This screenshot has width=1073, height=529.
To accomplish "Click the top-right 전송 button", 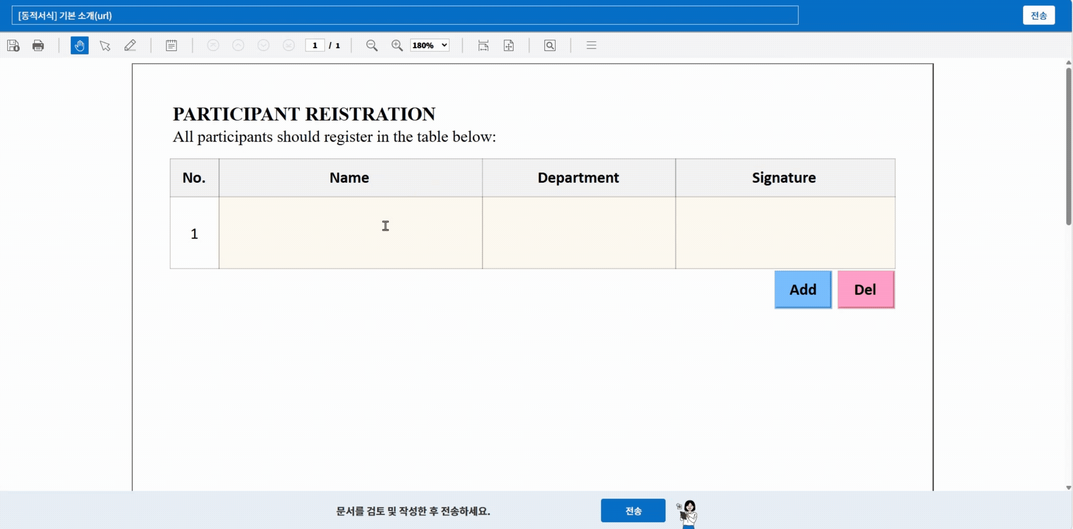I will click(x=1039, y=16).
